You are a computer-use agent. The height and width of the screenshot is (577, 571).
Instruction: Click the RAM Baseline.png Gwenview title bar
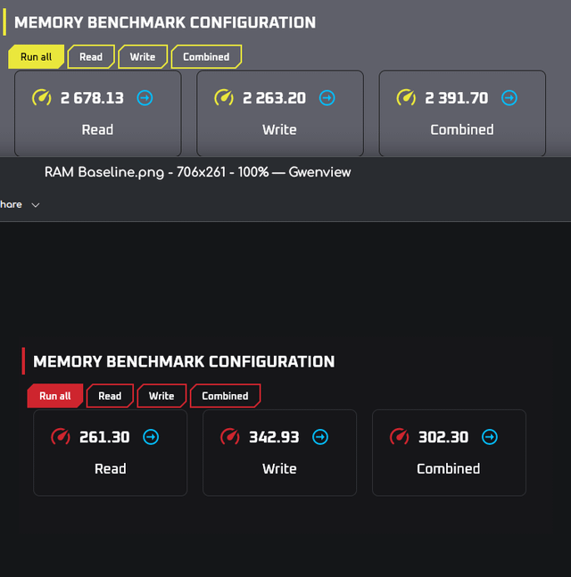point(198,172)
